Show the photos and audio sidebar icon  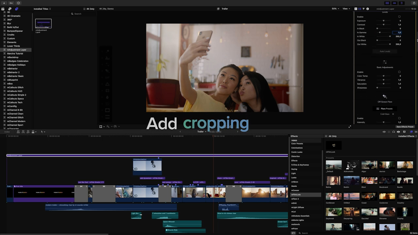[x=10, y=9]
